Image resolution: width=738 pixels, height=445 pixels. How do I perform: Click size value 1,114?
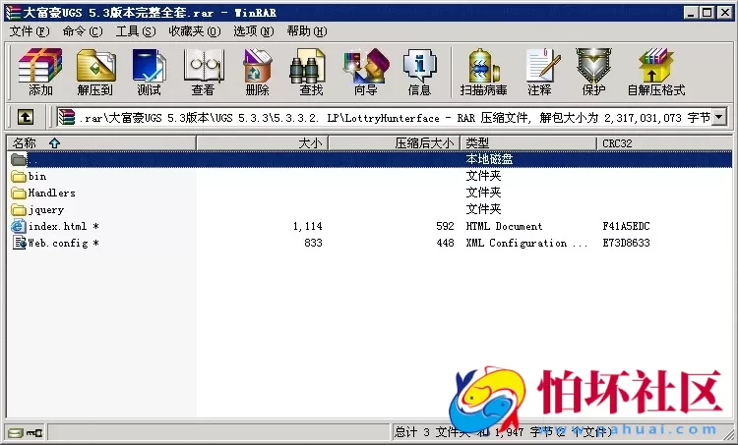pyautogui.click(x=307, y=227)
